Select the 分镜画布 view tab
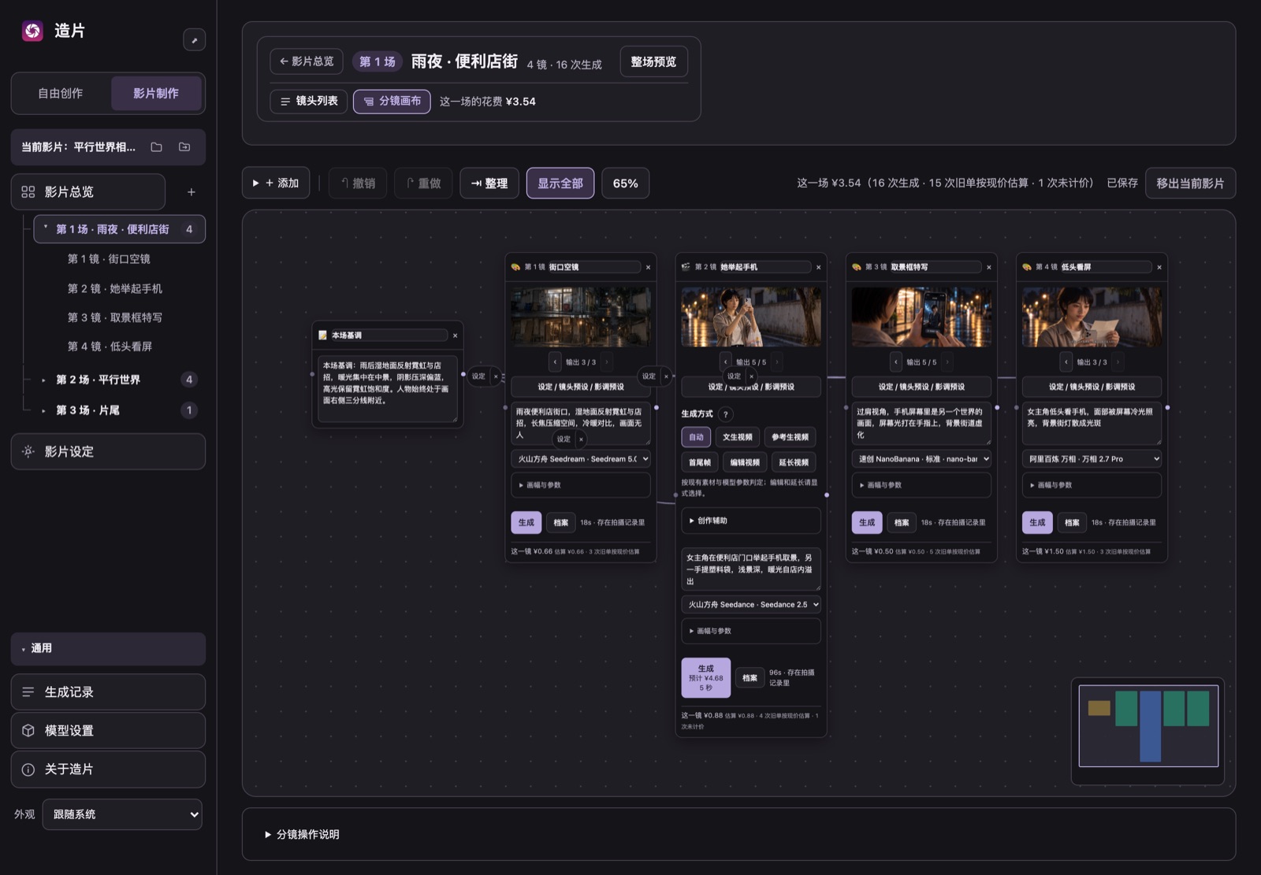 392,102
